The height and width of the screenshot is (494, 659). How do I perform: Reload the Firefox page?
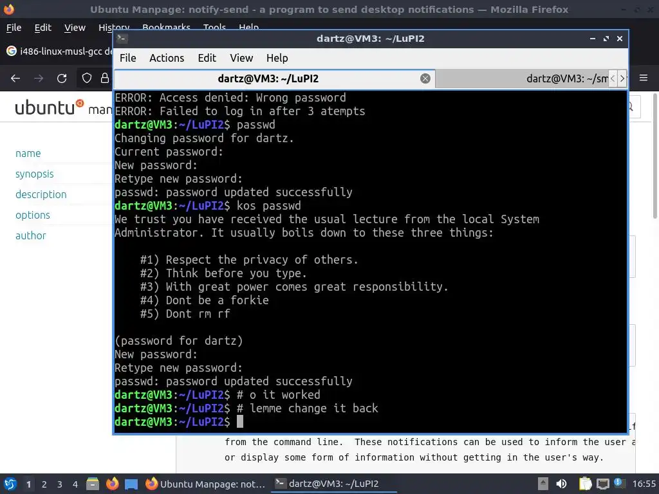[x=62, y=78]
